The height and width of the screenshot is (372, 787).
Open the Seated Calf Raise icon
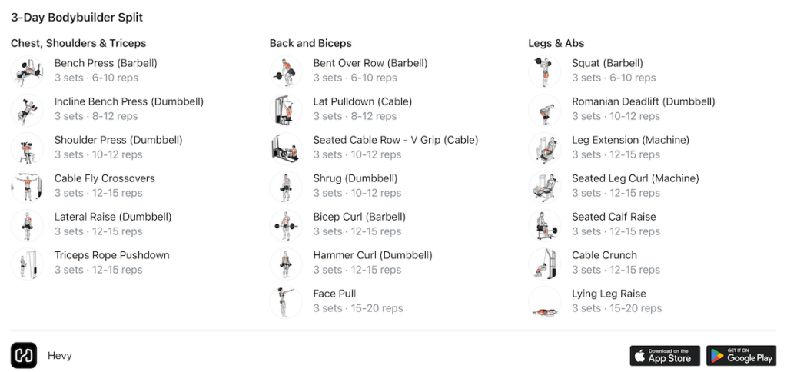pyautogui.click(x=545, y=225)
